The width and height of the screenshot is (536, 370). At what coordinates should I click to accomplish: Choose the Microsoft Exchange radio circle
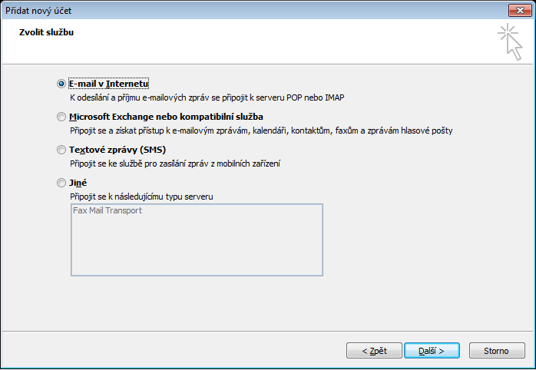[61, 117]
